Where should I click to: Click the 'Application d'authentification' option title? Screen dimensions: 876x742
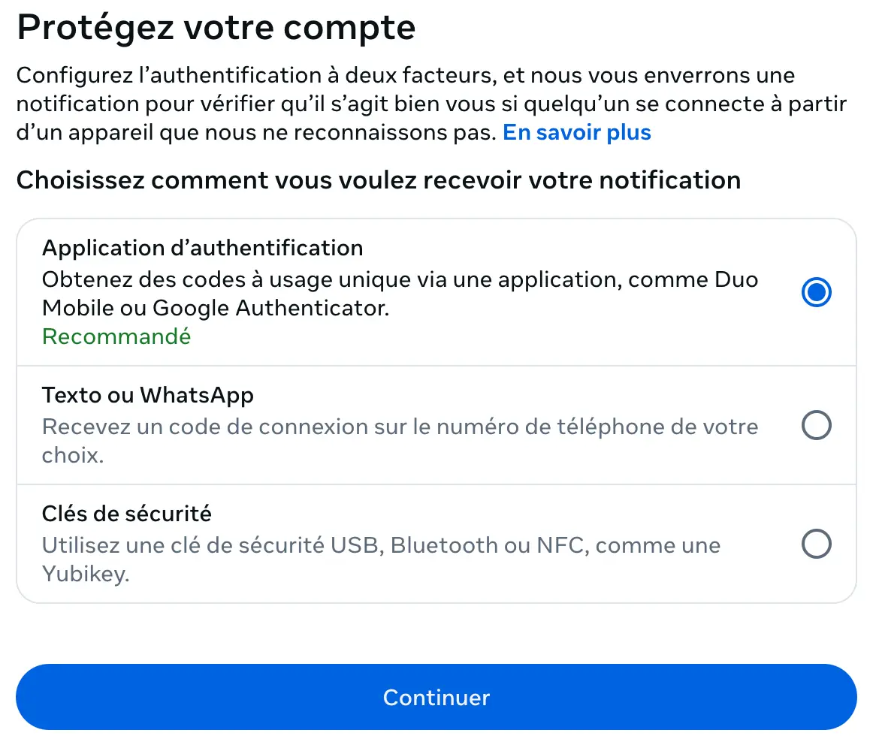point(202,248)
